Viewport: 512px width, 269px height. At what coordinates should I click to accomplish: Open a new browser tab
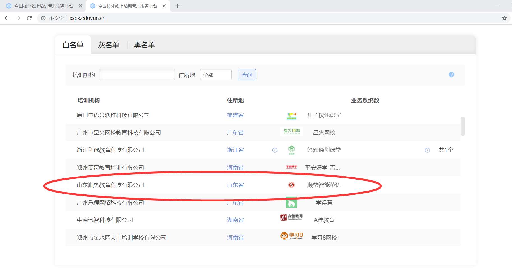(177, 6)
